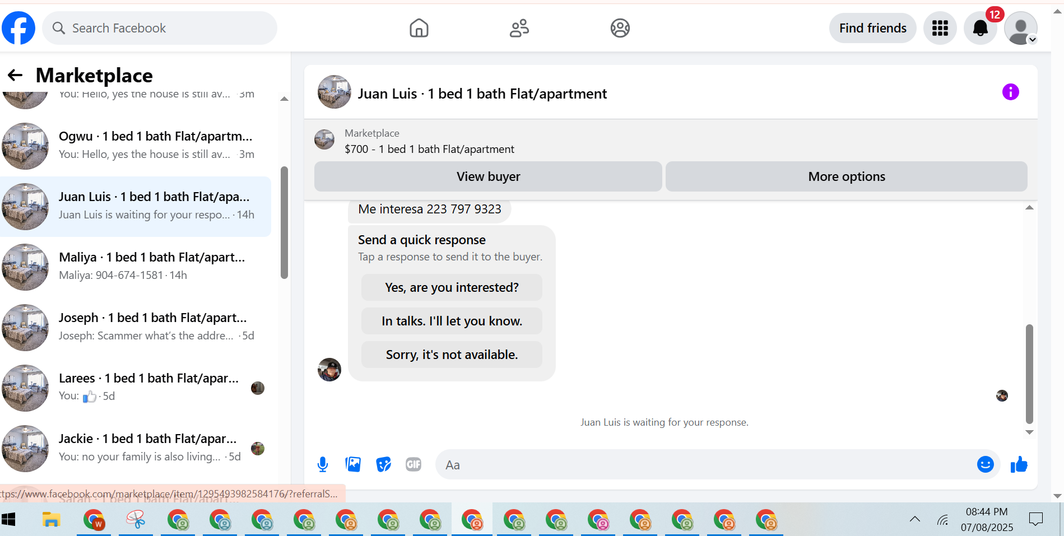The image size is (1064, 536).
Task: Open Ogwu's conversation in the list
Action: click(136, 146)
